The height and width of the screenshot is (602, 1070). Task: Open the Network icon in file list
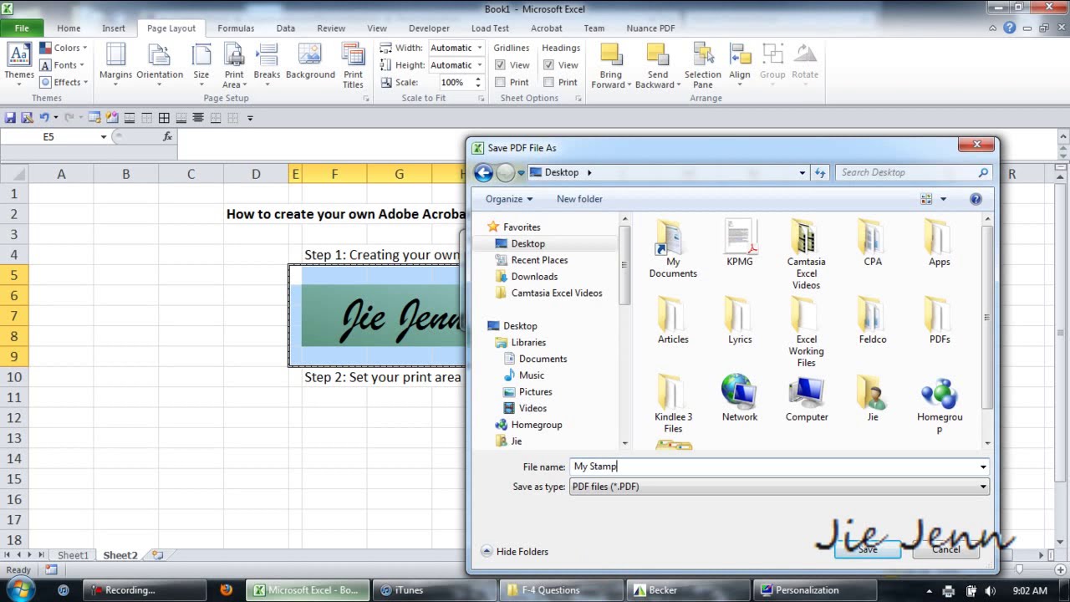point(740,399)
